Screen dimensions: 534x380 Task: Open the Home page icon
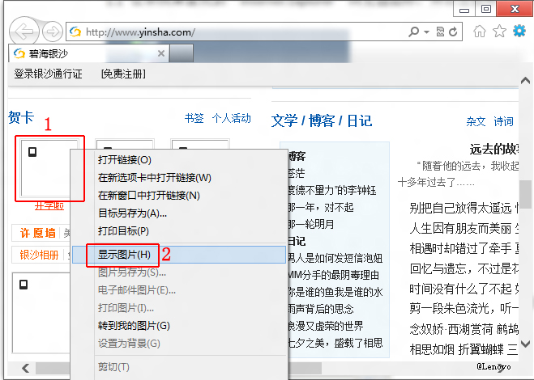tap(480, 32)
